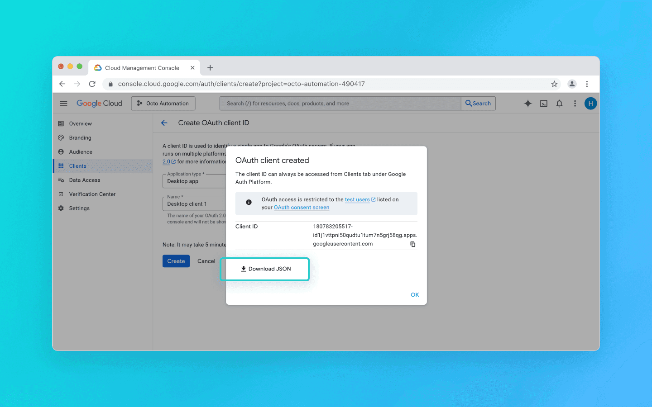Click the address bar URL
652x407 pixels.
pyautogui.click(x=241, y=84)
